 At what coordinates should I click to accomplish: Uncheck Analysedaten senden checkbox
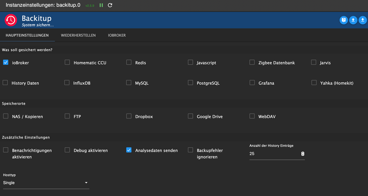(x=129, y=150)
